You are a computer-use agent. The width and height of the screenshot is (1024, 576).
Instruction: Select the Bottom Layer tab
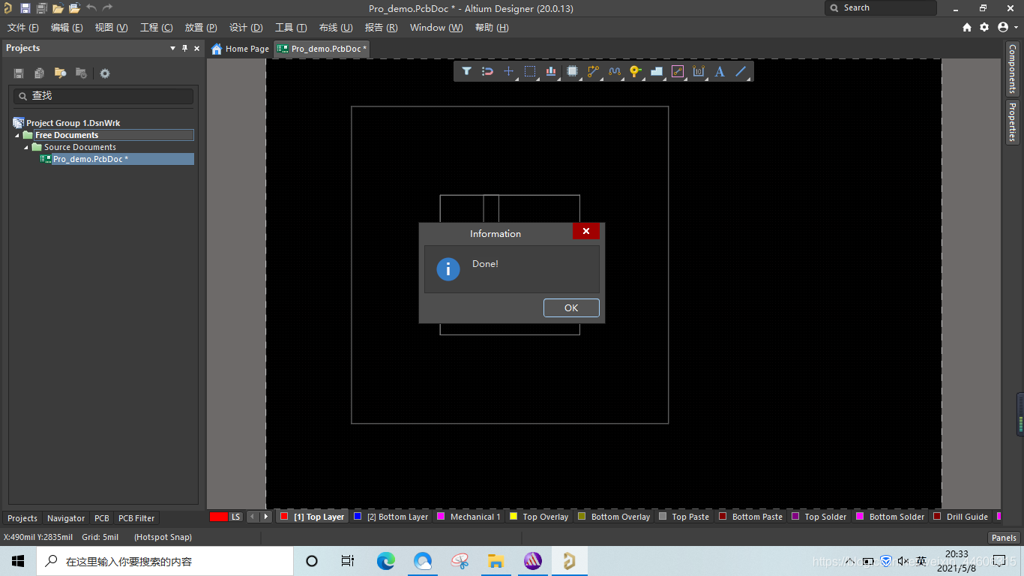tap(391, 517)
